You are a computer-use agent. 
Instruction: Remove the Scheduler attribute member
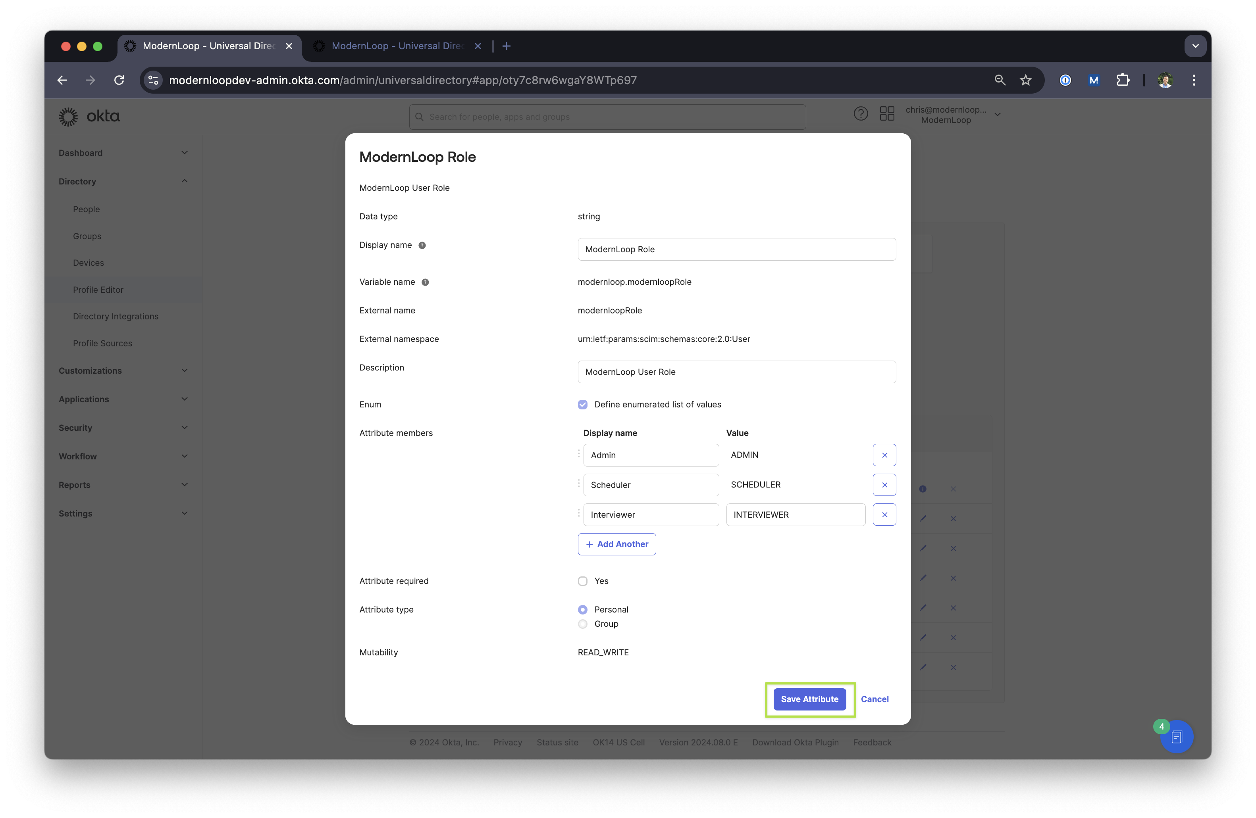884,485
